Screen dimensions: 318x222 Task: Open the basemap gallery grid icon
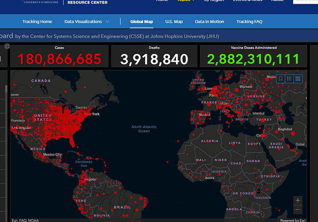coord(298,79)
